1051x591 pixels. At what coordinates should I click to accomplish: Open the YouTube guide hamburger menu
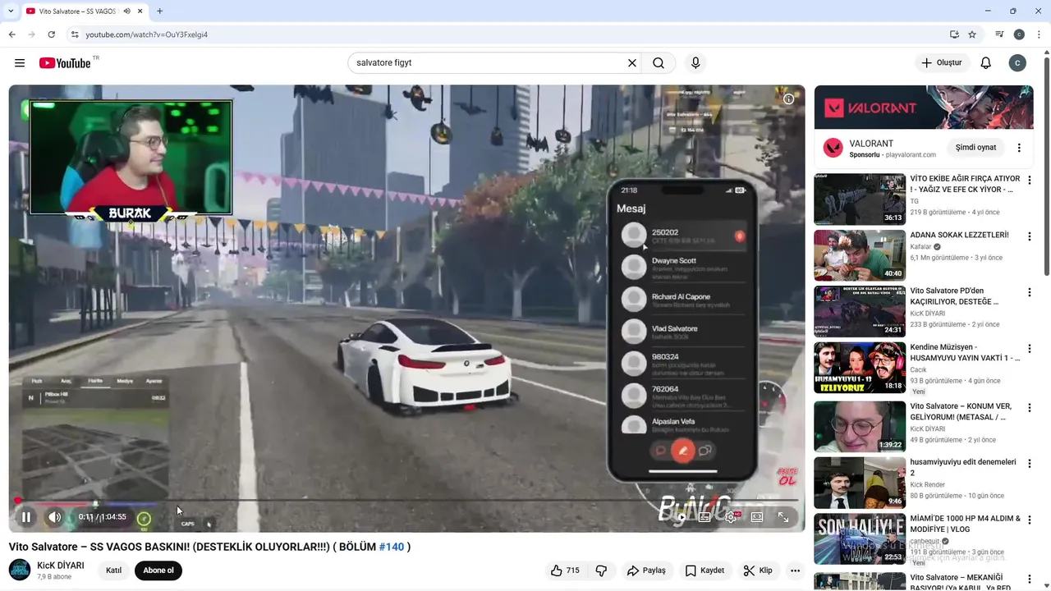pos(20,63)
